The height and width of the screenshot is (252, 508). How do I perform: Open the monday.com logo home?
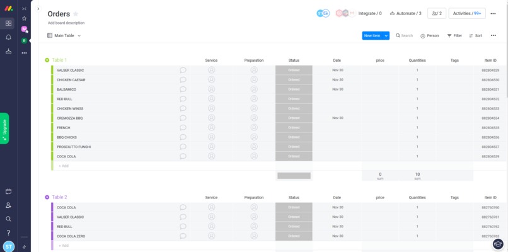(x=8, y=8)
